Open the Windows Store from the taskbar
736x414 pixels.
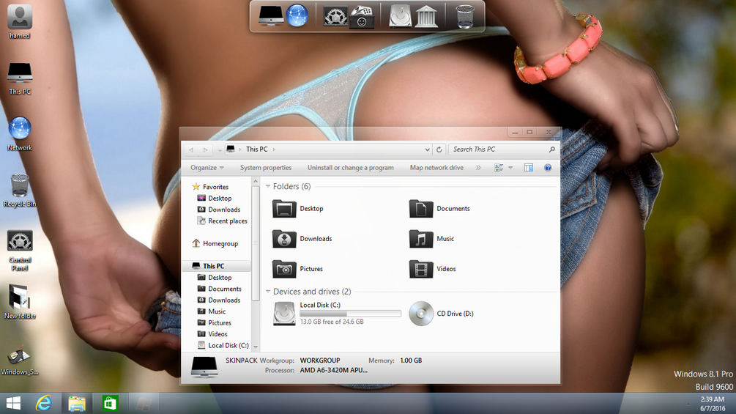(110, 403)
